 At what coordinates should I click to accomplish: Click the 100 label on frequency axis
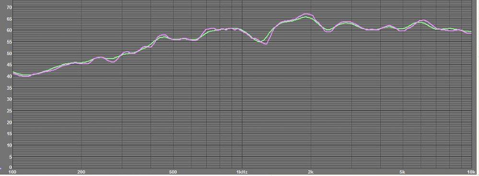pos(12,172)
